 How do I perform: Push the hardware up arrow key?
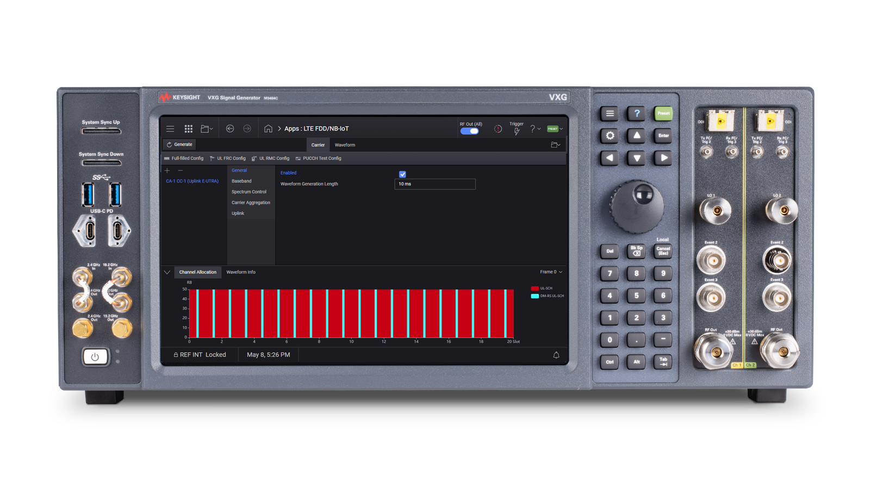(x=637, y=136)
